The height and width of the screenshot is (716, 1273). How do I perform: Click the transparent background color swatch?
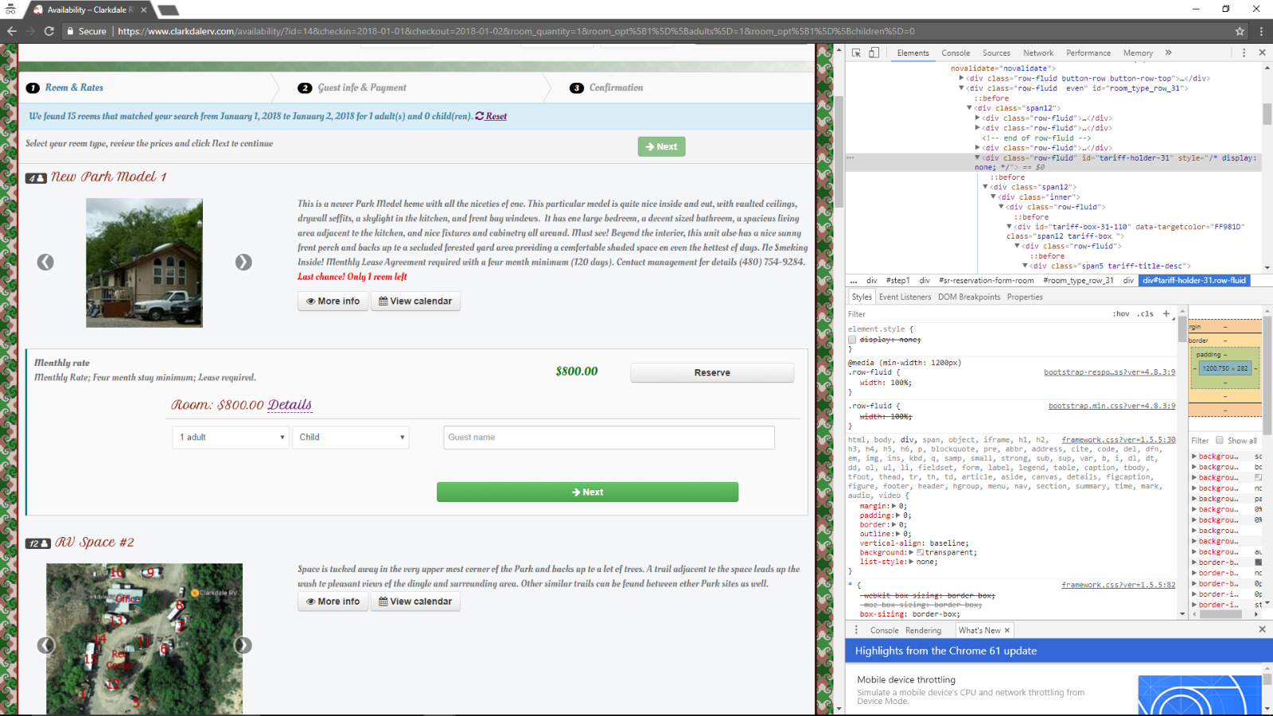tap(920, 552)
